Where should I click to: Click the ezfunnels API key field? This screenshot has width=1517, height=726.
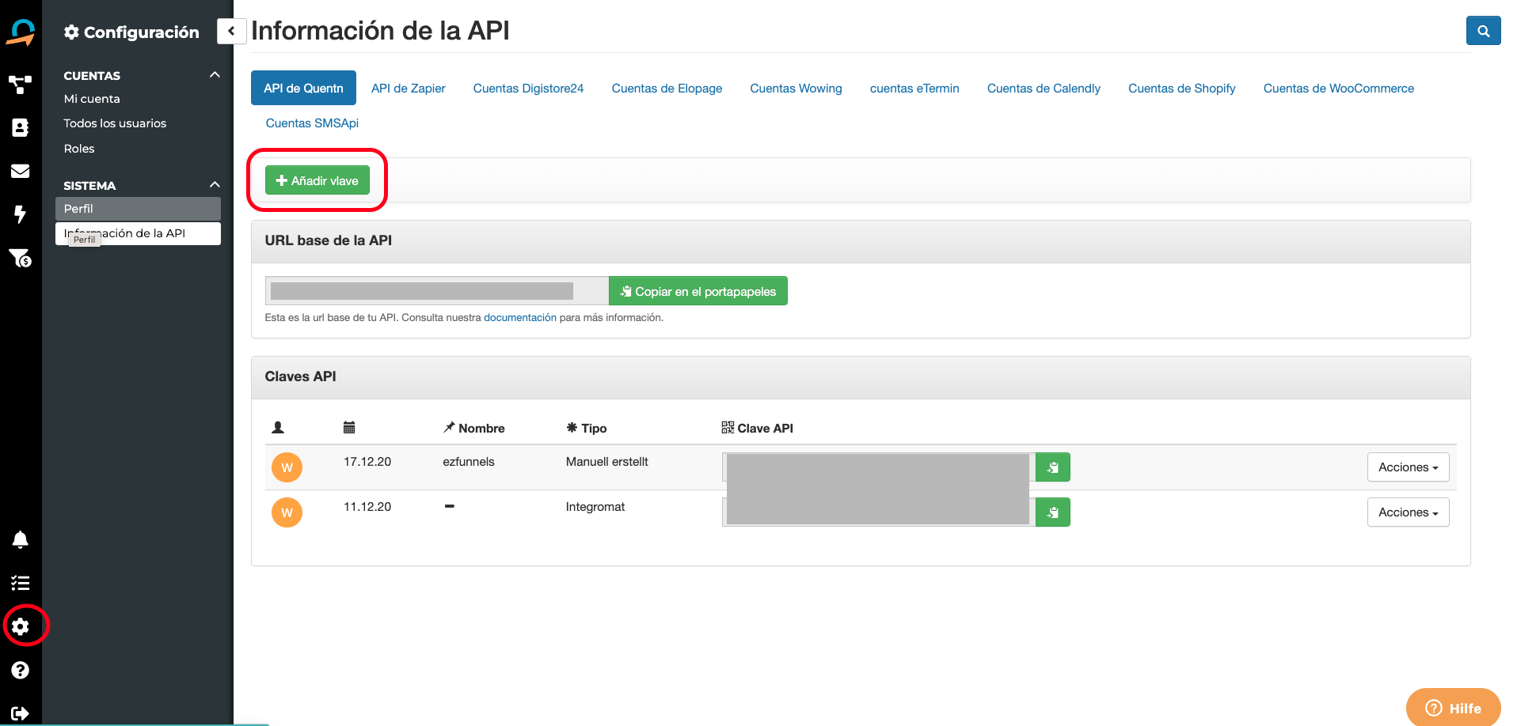[879, 467]
